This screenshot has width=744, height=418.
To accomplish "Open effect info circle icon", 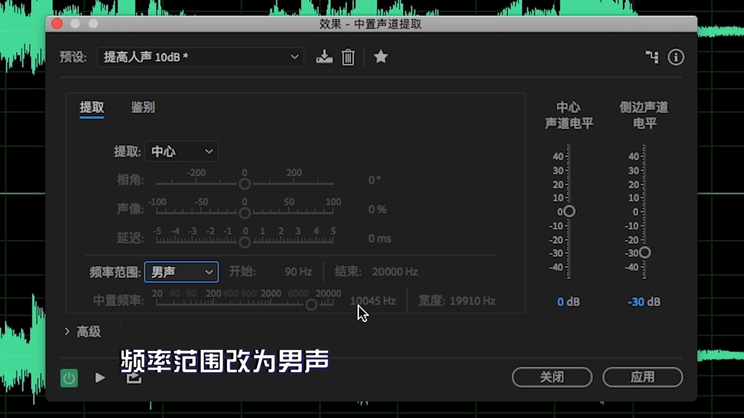I will pos(676,57).
